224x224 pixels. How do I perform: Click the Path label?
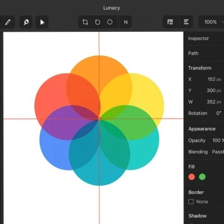pos(193,53)
